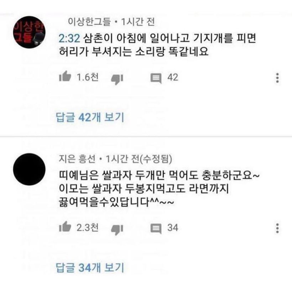
Task: Open more options on 지은 홍선 comment
Action: pyautogui.click(x=277, y=228)
